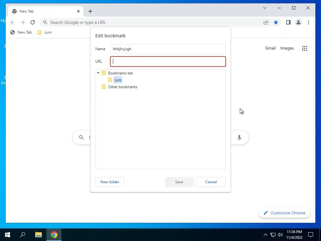321x241 pixels.
Task: Open the tab search chevron
Action: click(x=265, y=8)
